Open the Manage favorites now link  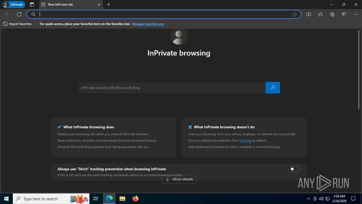[x=148, y=24]
